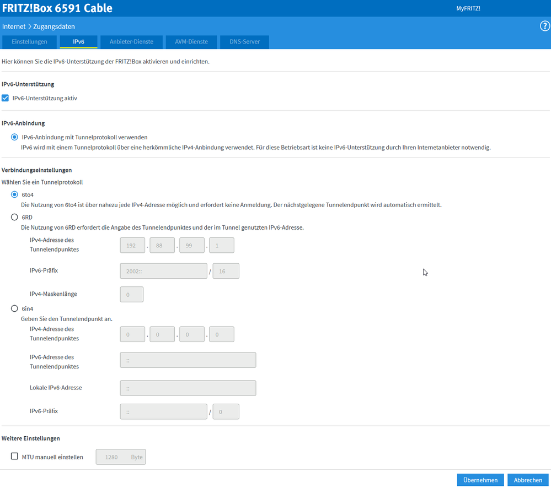Click the 6RD prefix length field 16
Screen dimensions: 551x488
pyautogui.click(x=226, y=271)
